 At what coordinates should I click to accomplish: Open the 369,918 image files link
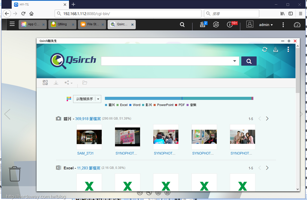[88, 119]
